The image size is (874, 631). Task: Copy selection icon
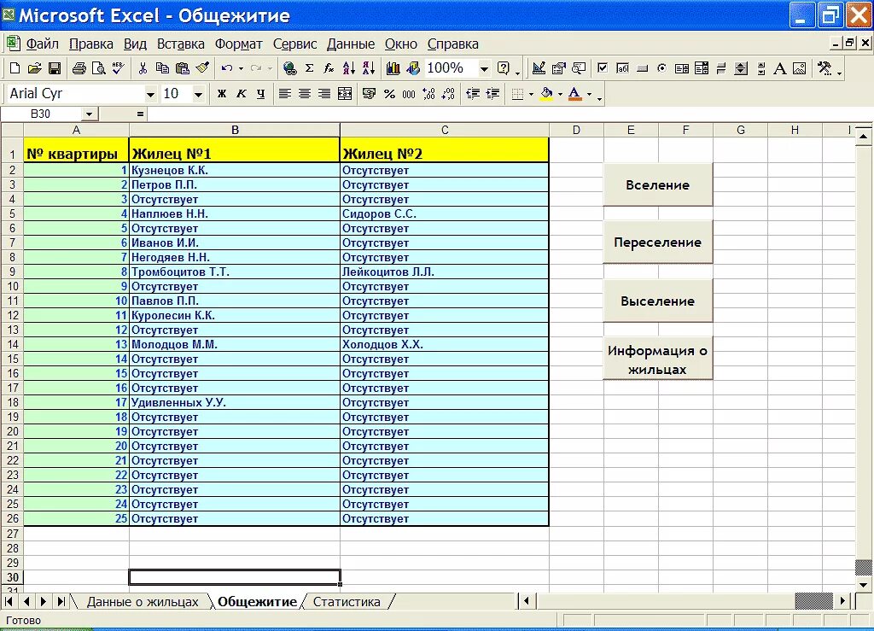tap(162, 68)
